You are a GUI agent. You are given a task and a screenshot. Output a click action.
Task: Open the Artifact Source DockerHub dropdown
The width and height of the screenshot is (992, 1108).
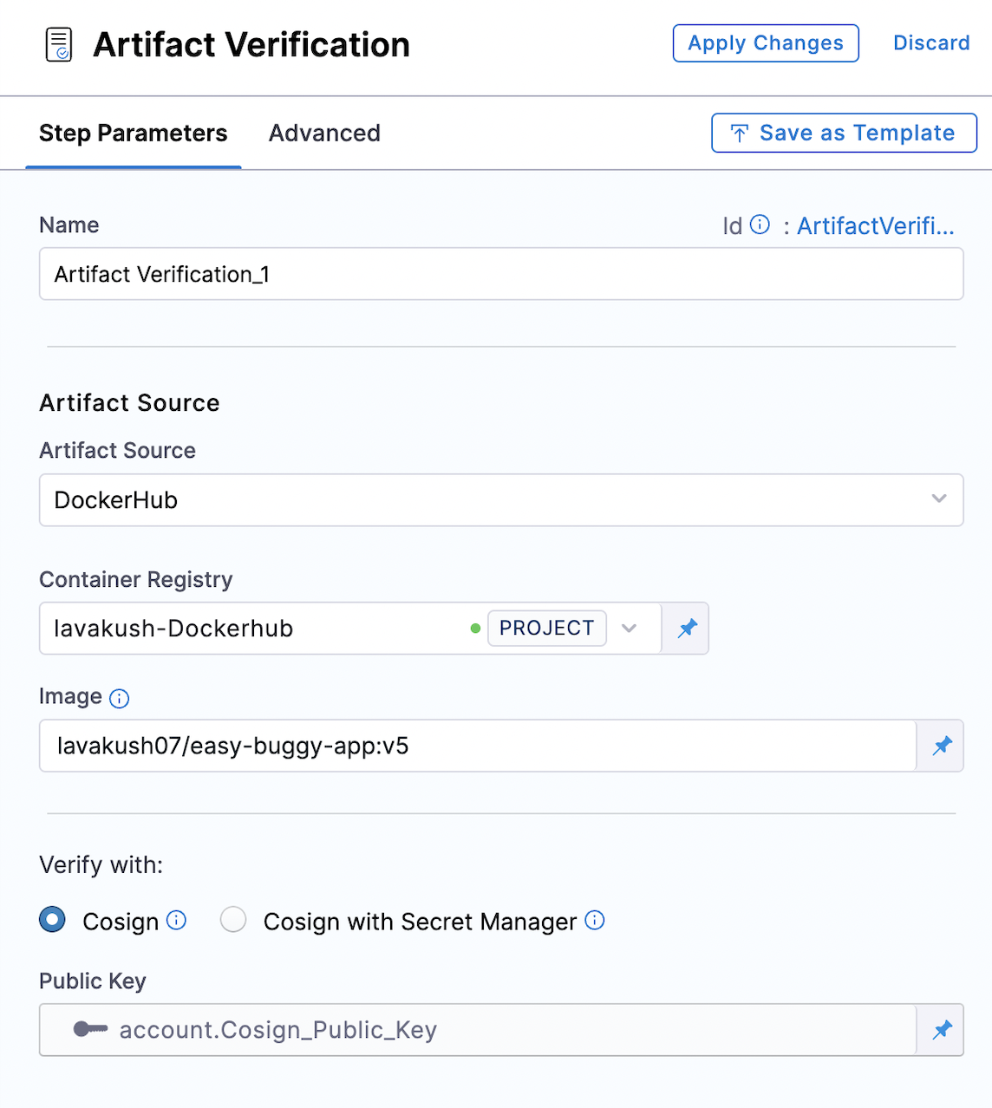[x=501, y=499]
